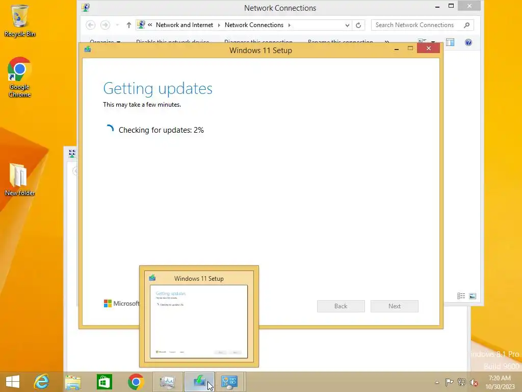Select the Windows 11 Setup taskbar item
The width and height of the screenshot is (522, 392).
point(199,382)
